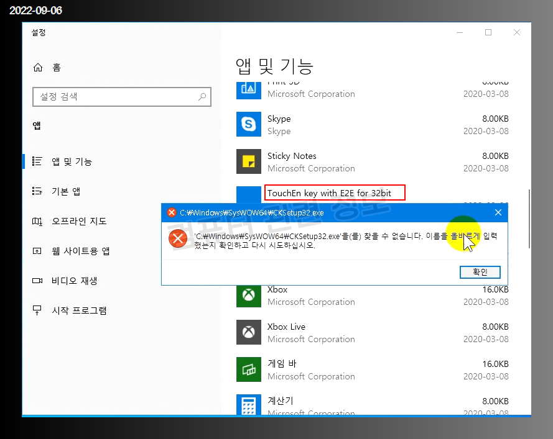This screenshot has height=439, width=553.
Task: Open the Home (홈) icon in sidebar
Action: (38, 67)
